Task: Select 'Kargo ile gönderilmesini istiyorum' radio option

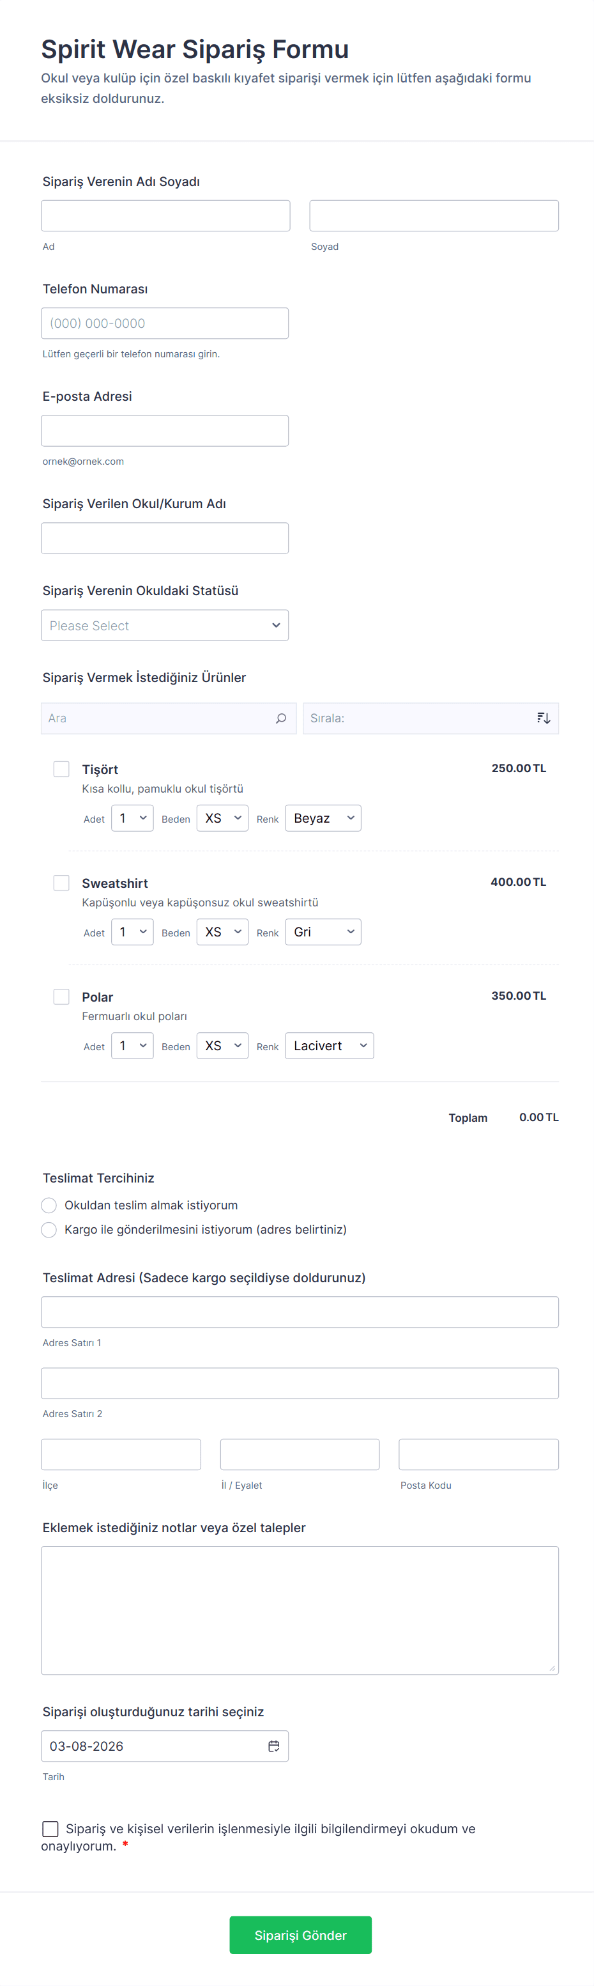Action: 49,1230
